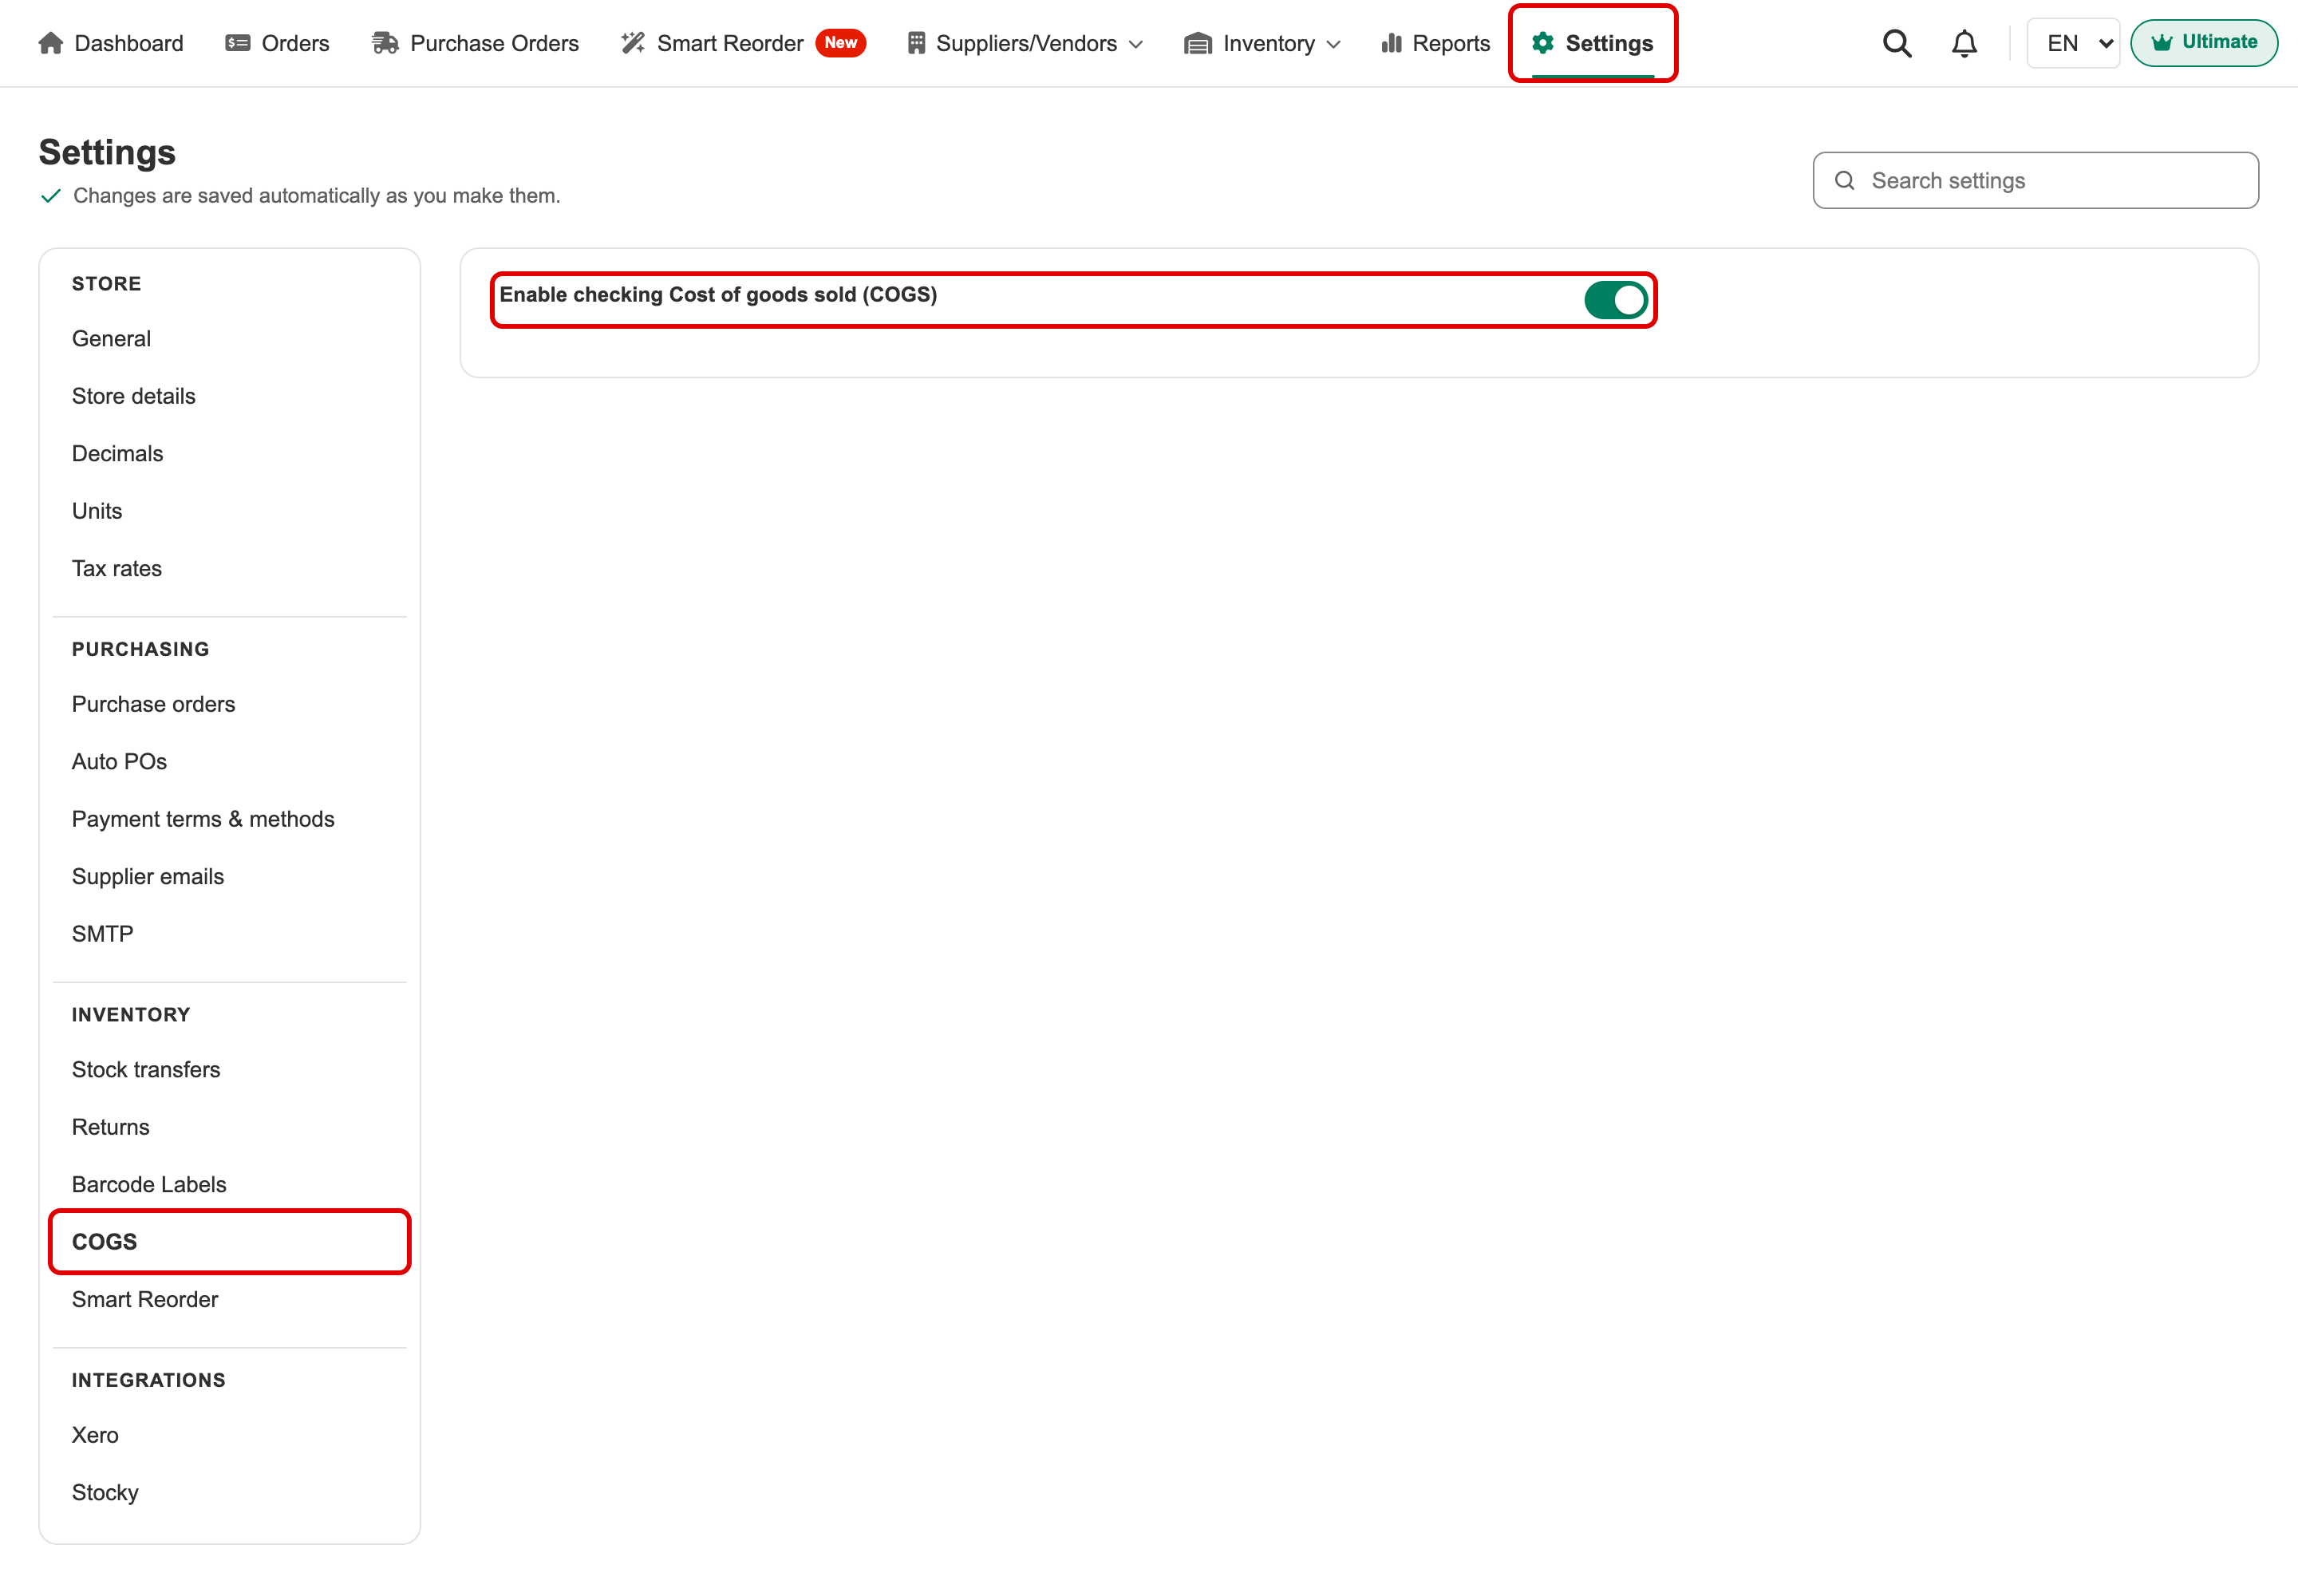
Task: Go to Purchase Orders page
Action: (x=475, y=43)
